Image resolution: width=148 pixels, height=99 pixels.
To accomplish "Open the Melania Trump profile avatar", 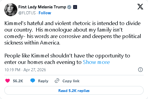I will [11, 10].
